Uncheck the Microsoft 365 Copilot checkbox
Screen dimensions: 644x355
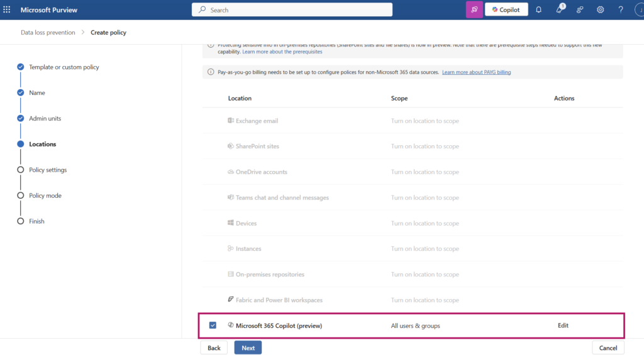pyautogui.click(x=213, y=325)
